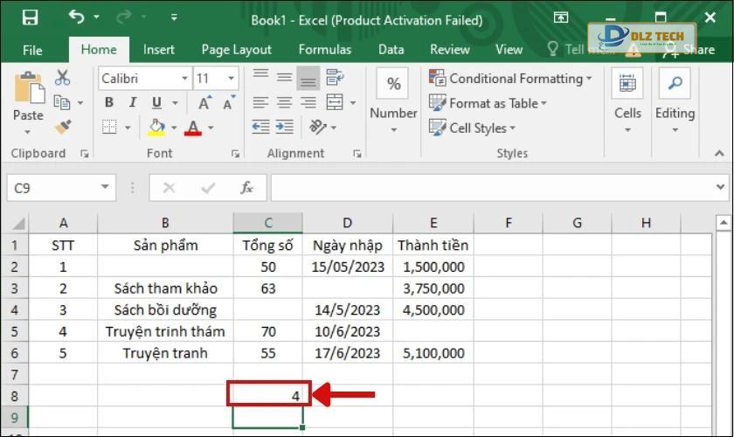The height and width of the screenshot is (437, 734).
Task: Click the Name Box showing C9
Action: pyautogui.click(x=61, y=188)
